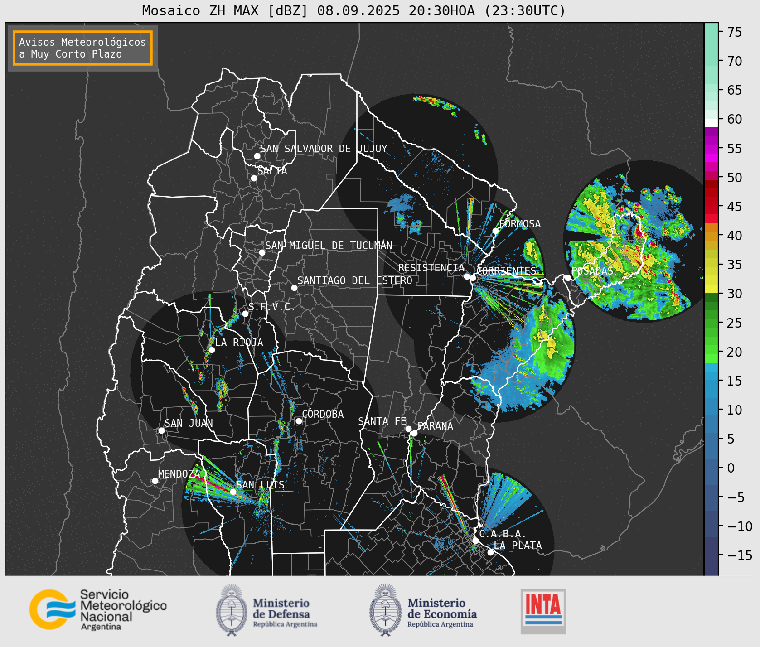
Task: Select the Mendoza city dot
Action: (x=155, y=481)
